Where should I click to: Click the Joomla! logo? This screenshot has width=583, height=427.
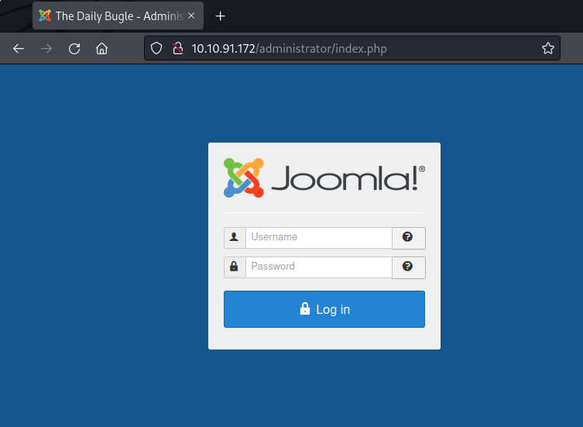(x=324, y=178)
